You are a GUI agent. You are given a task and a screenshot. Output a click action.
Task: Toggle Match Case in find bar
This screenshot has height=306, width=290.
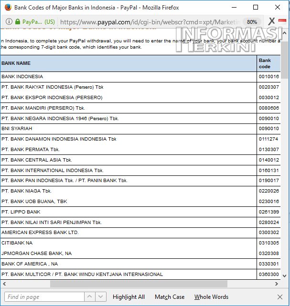point(170,297)
